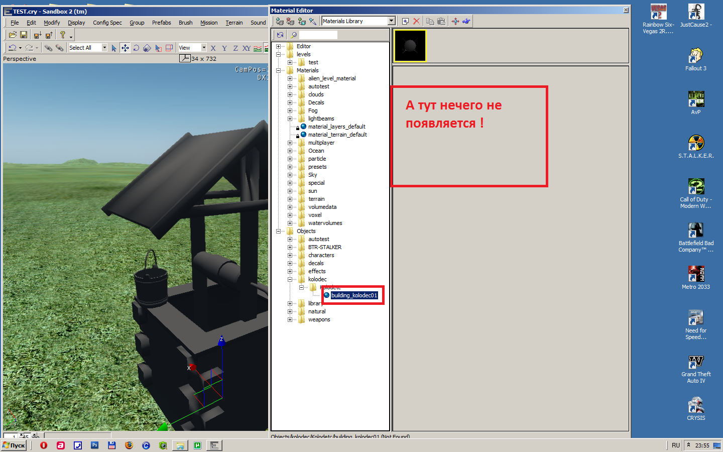Image resolution: width=723 pixels, height=452 pixels.
Task: Select the Rotate tool
Action: (136, 48)
